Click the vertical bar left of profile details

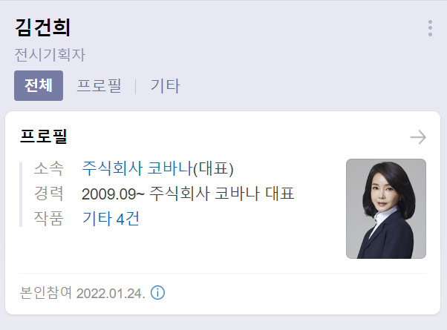(21, 194)
